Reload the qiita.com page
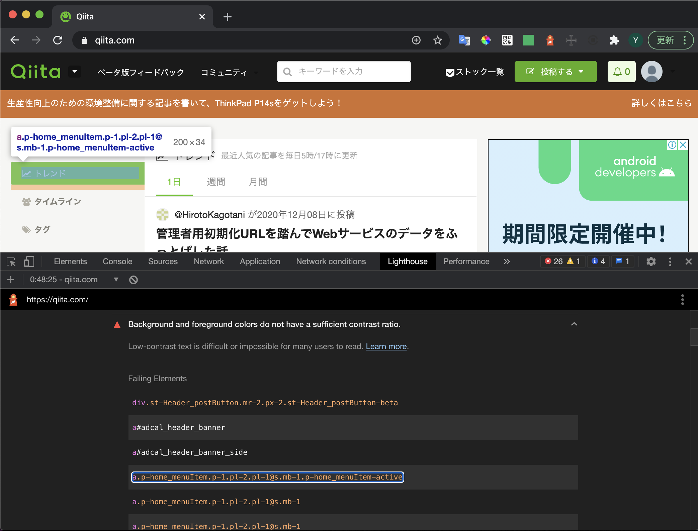This screenshot has width=698, height=531. 58,40
